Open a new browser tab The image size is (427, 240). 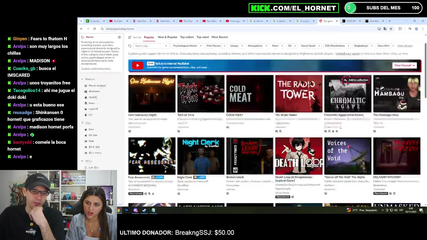point(389,21)
